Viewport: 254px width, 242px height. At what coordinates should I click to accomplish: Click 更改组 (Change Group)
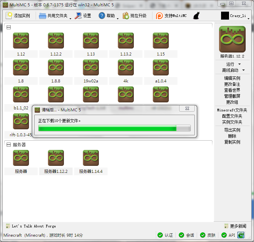pyautogui.click(x=232, y=102)
